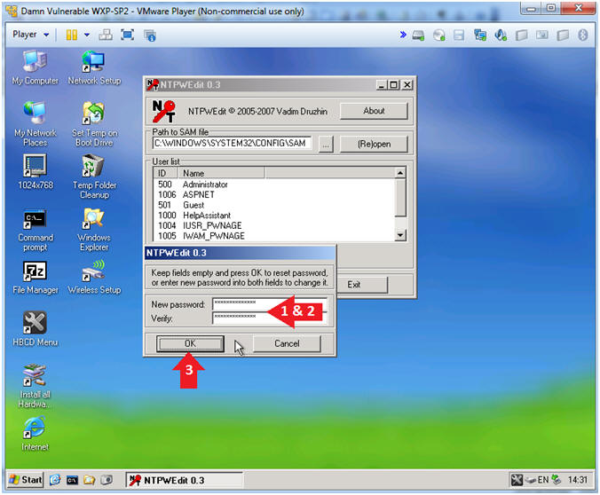
Task: Open HBCD Menu shortcut
Action: pos(35,329)
